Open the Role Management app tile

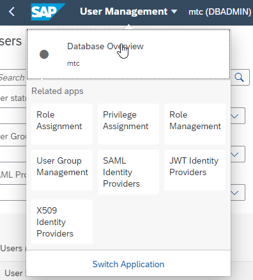[195, 124]
